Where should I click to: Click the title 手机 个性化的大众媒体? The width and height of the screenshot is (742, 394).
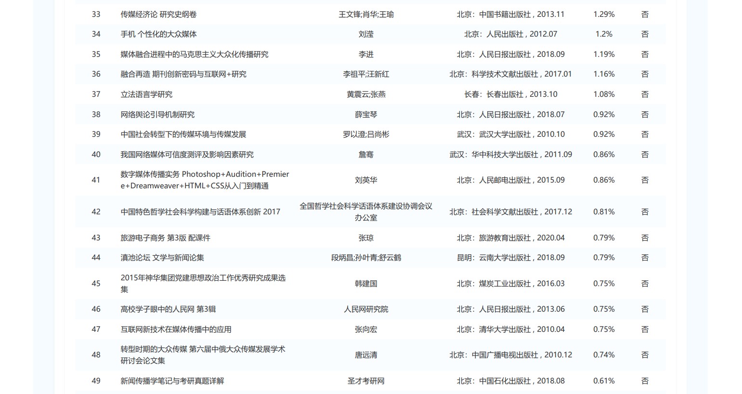pos(158,34)
